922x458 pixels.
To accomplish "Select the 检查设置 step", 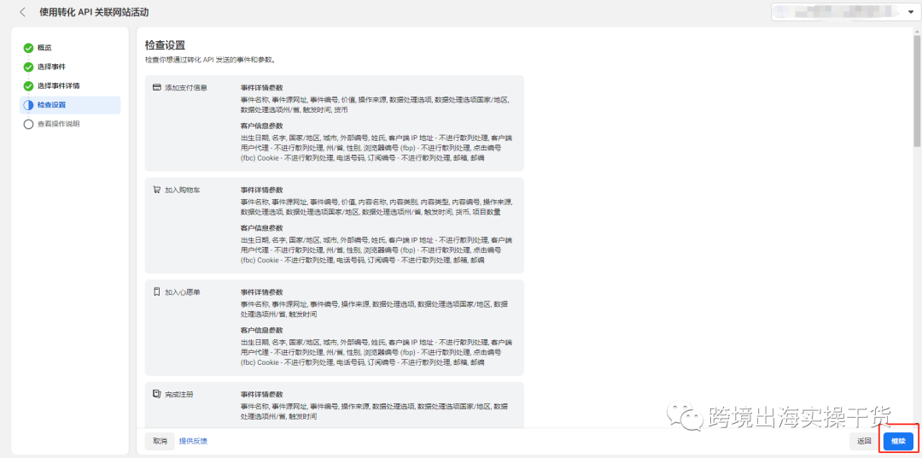I will 71,105.
